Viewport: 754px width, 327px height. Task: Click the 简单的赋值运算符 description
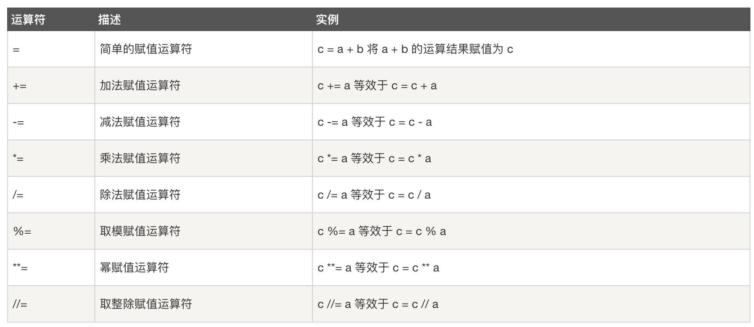[146, 49]
